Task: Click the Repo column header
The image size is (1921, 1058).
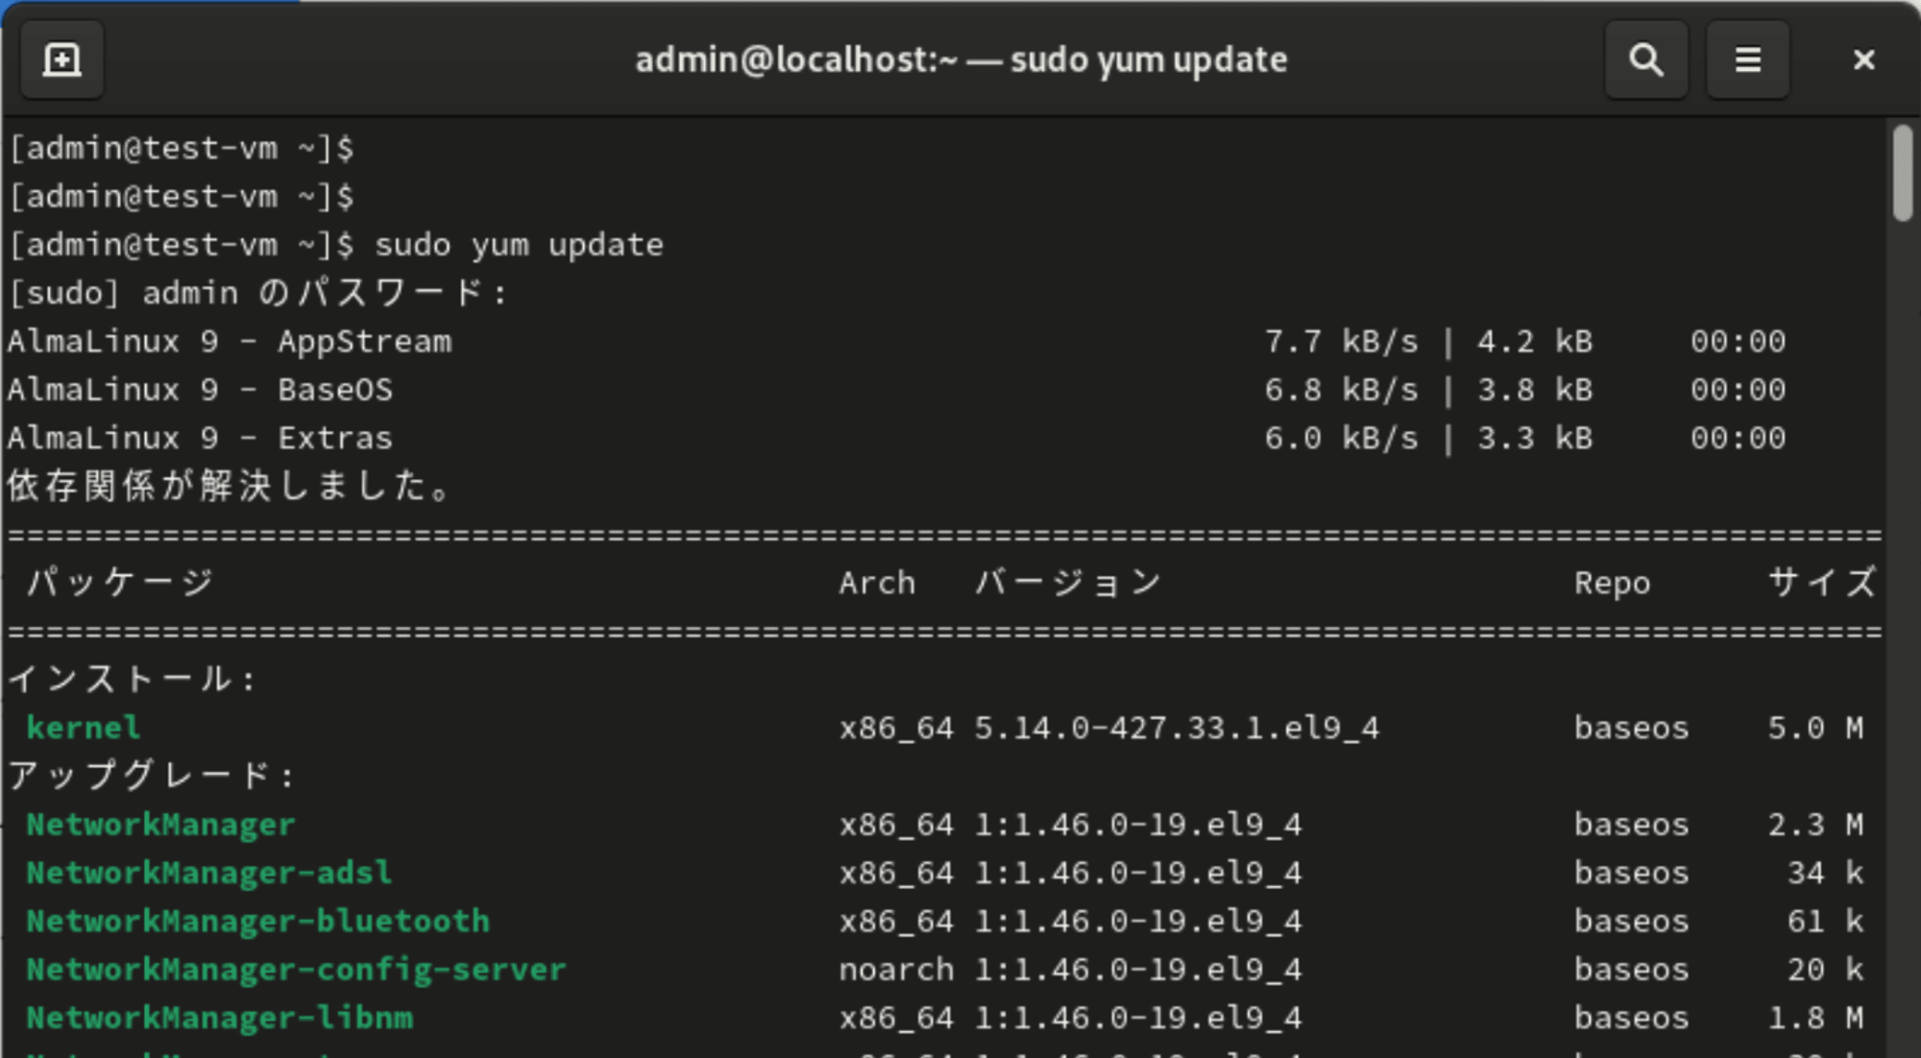Action: pos(1612,583)
